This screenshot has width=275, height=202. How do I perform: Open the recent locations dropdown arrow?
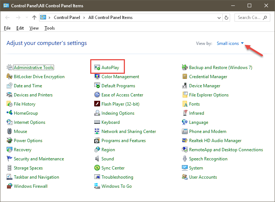tap(27, 18)
